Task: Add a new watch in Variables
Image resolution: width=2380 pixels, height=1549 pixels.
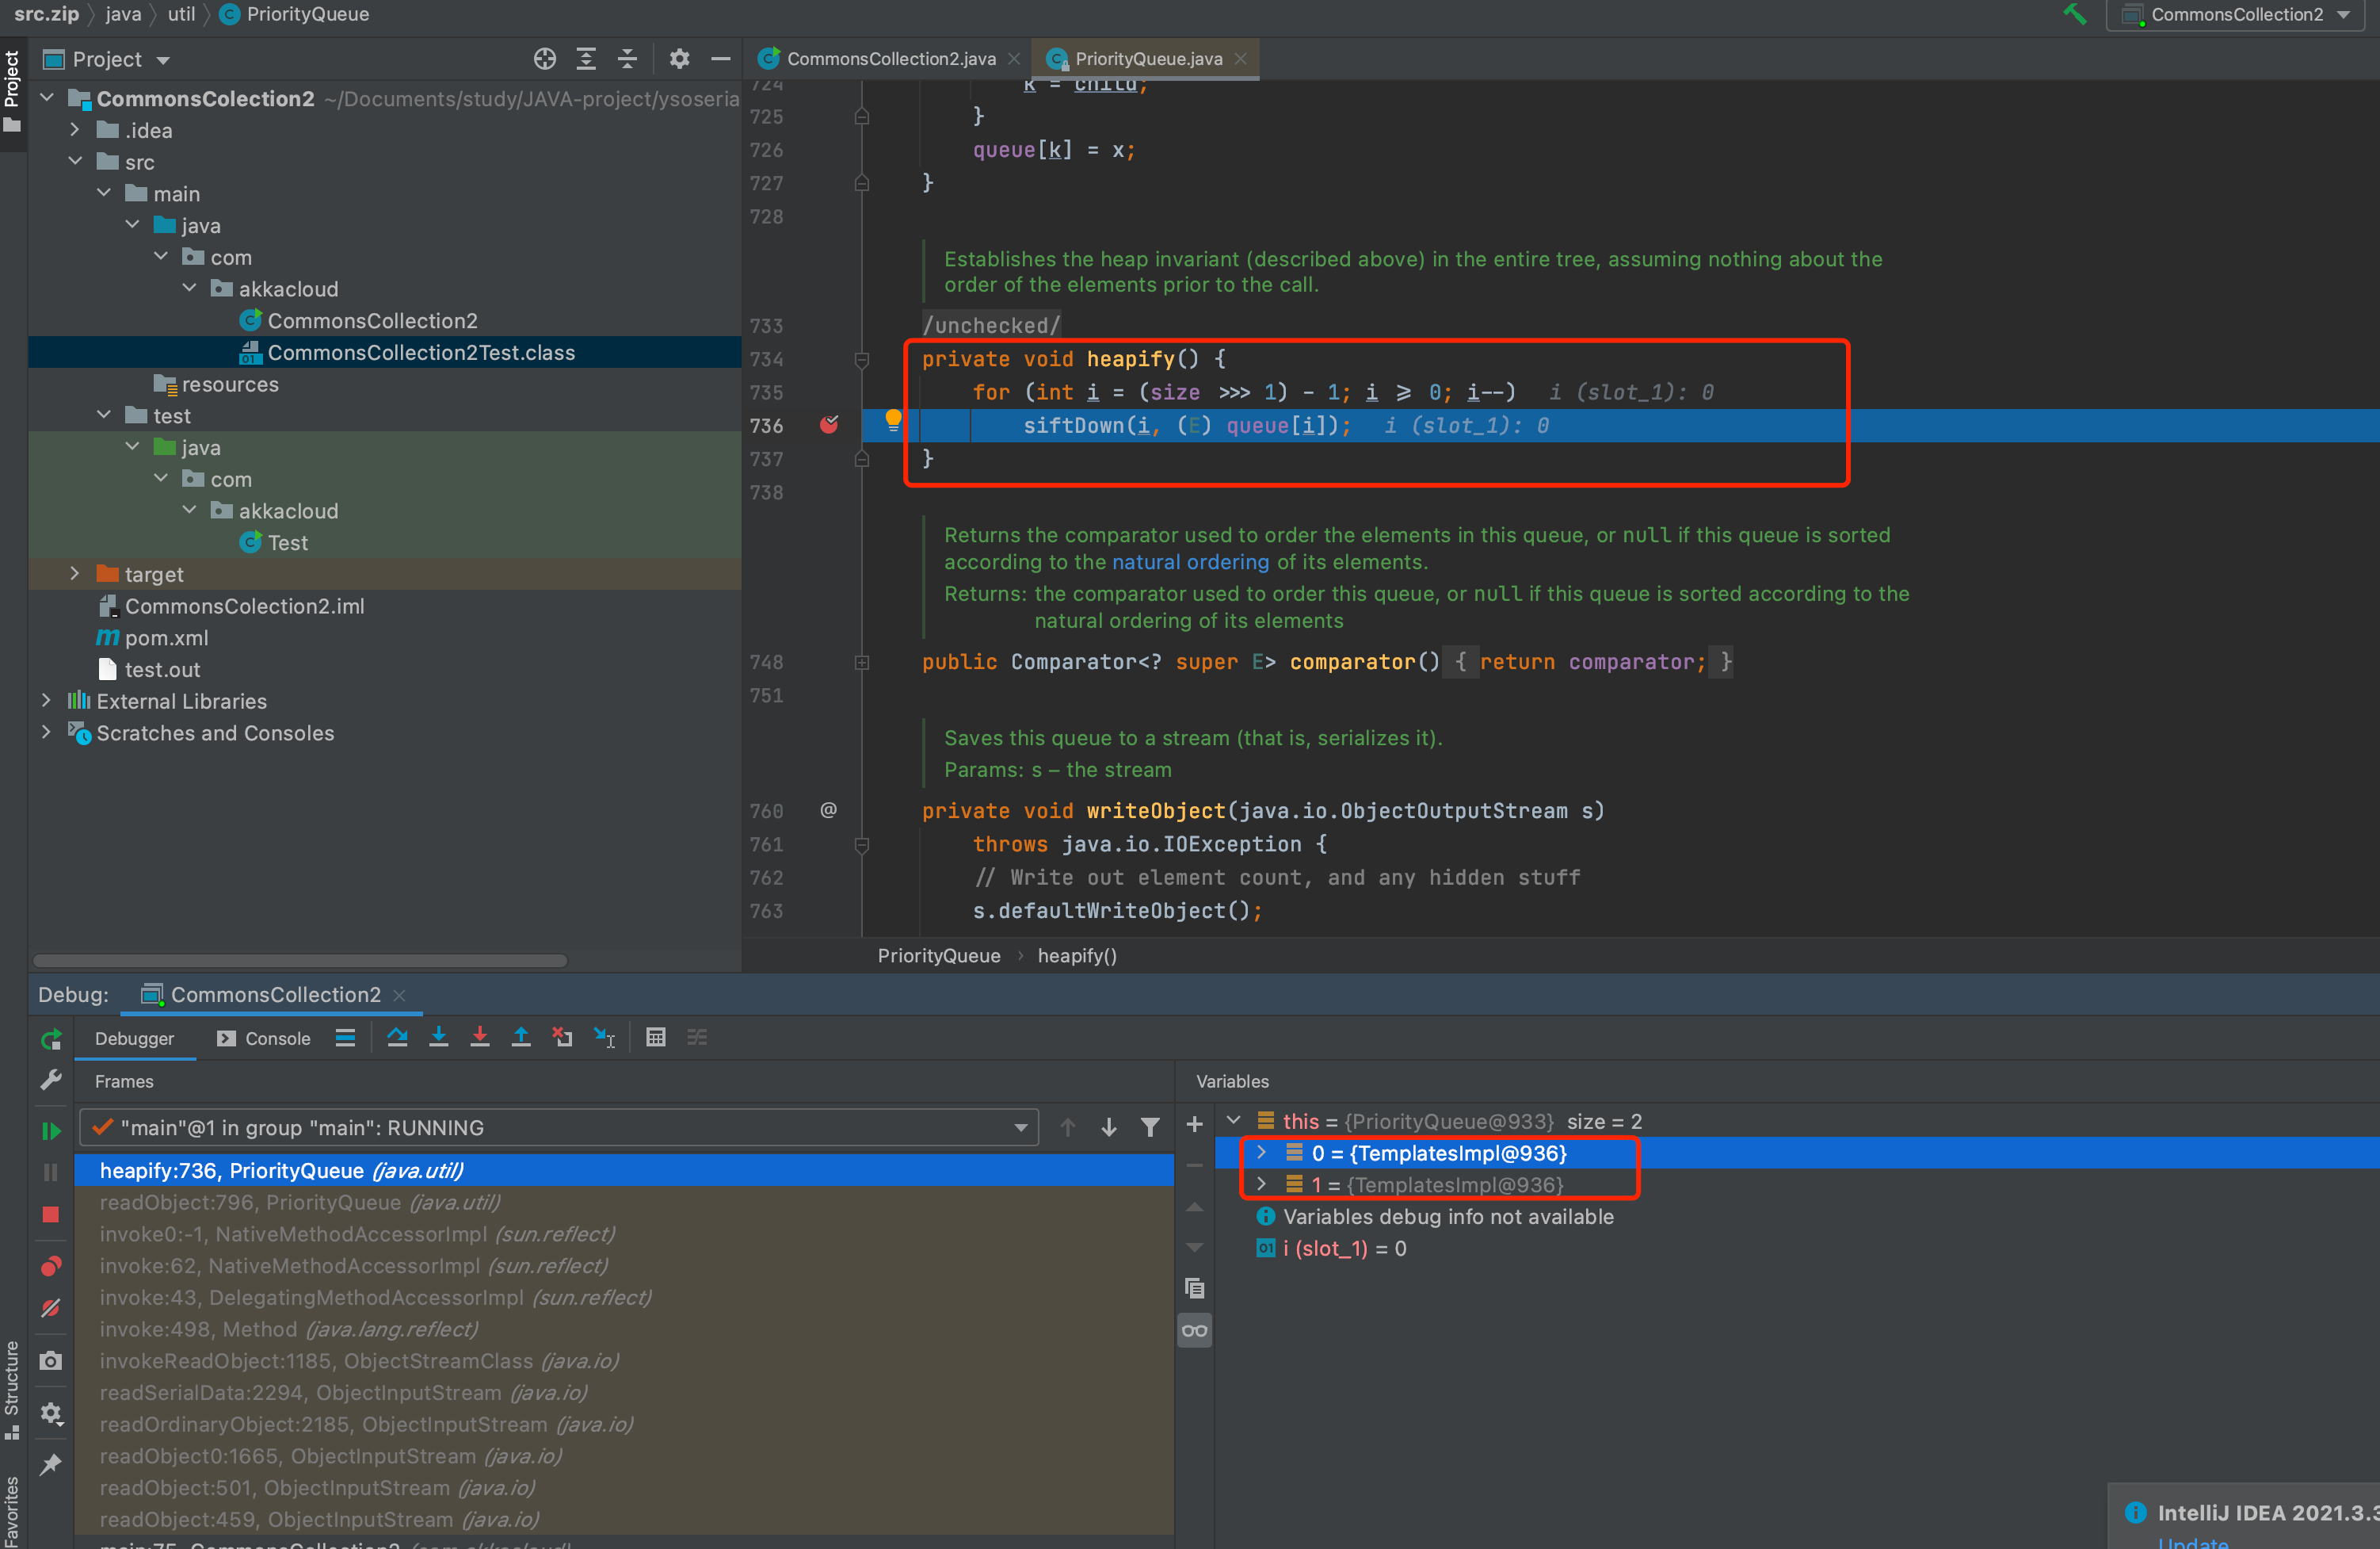Action: [x=1194, y=1125]
